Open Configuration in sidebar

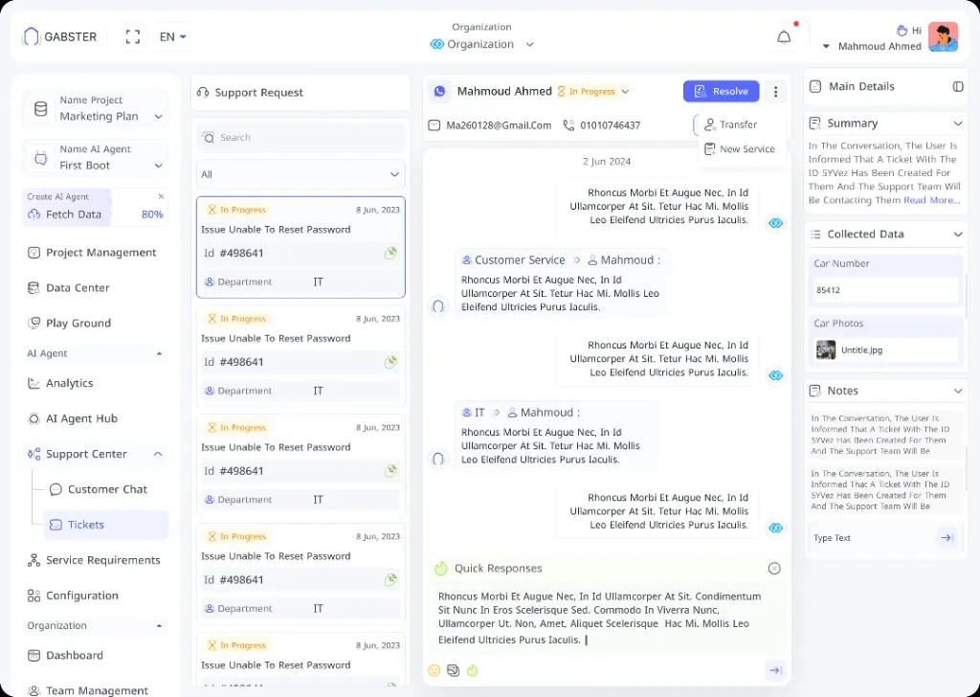73,596
